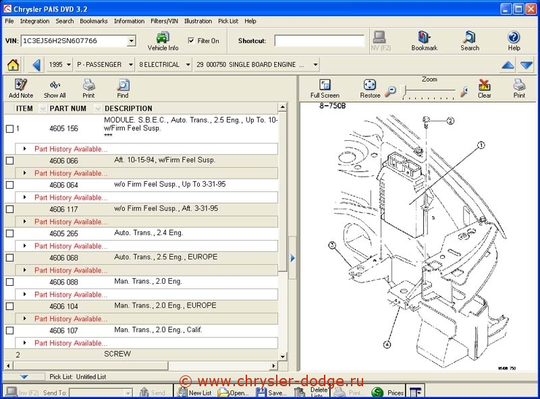Restore the illustration view
The image size is (540, 399).
370,89
